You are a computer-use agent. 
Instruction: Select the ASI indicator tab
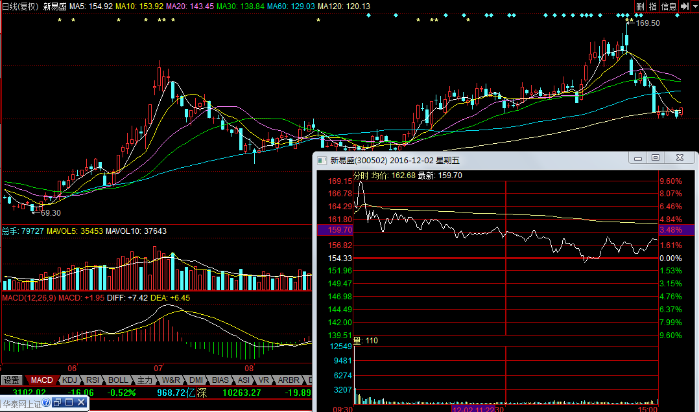pyautogui.click(x=244, y=380)
